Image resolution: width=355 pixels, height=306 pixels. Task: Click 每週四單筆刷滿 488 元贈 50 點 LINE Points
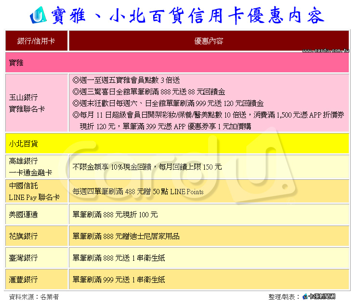(x=138, y=192)
